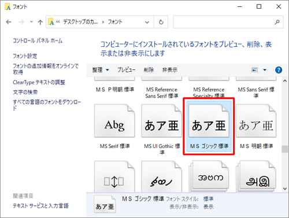Select the font icon with Myanmar-style script sample
Image resolution: width=289 pixels, height=218 pixels.
(x=162, y=176)
